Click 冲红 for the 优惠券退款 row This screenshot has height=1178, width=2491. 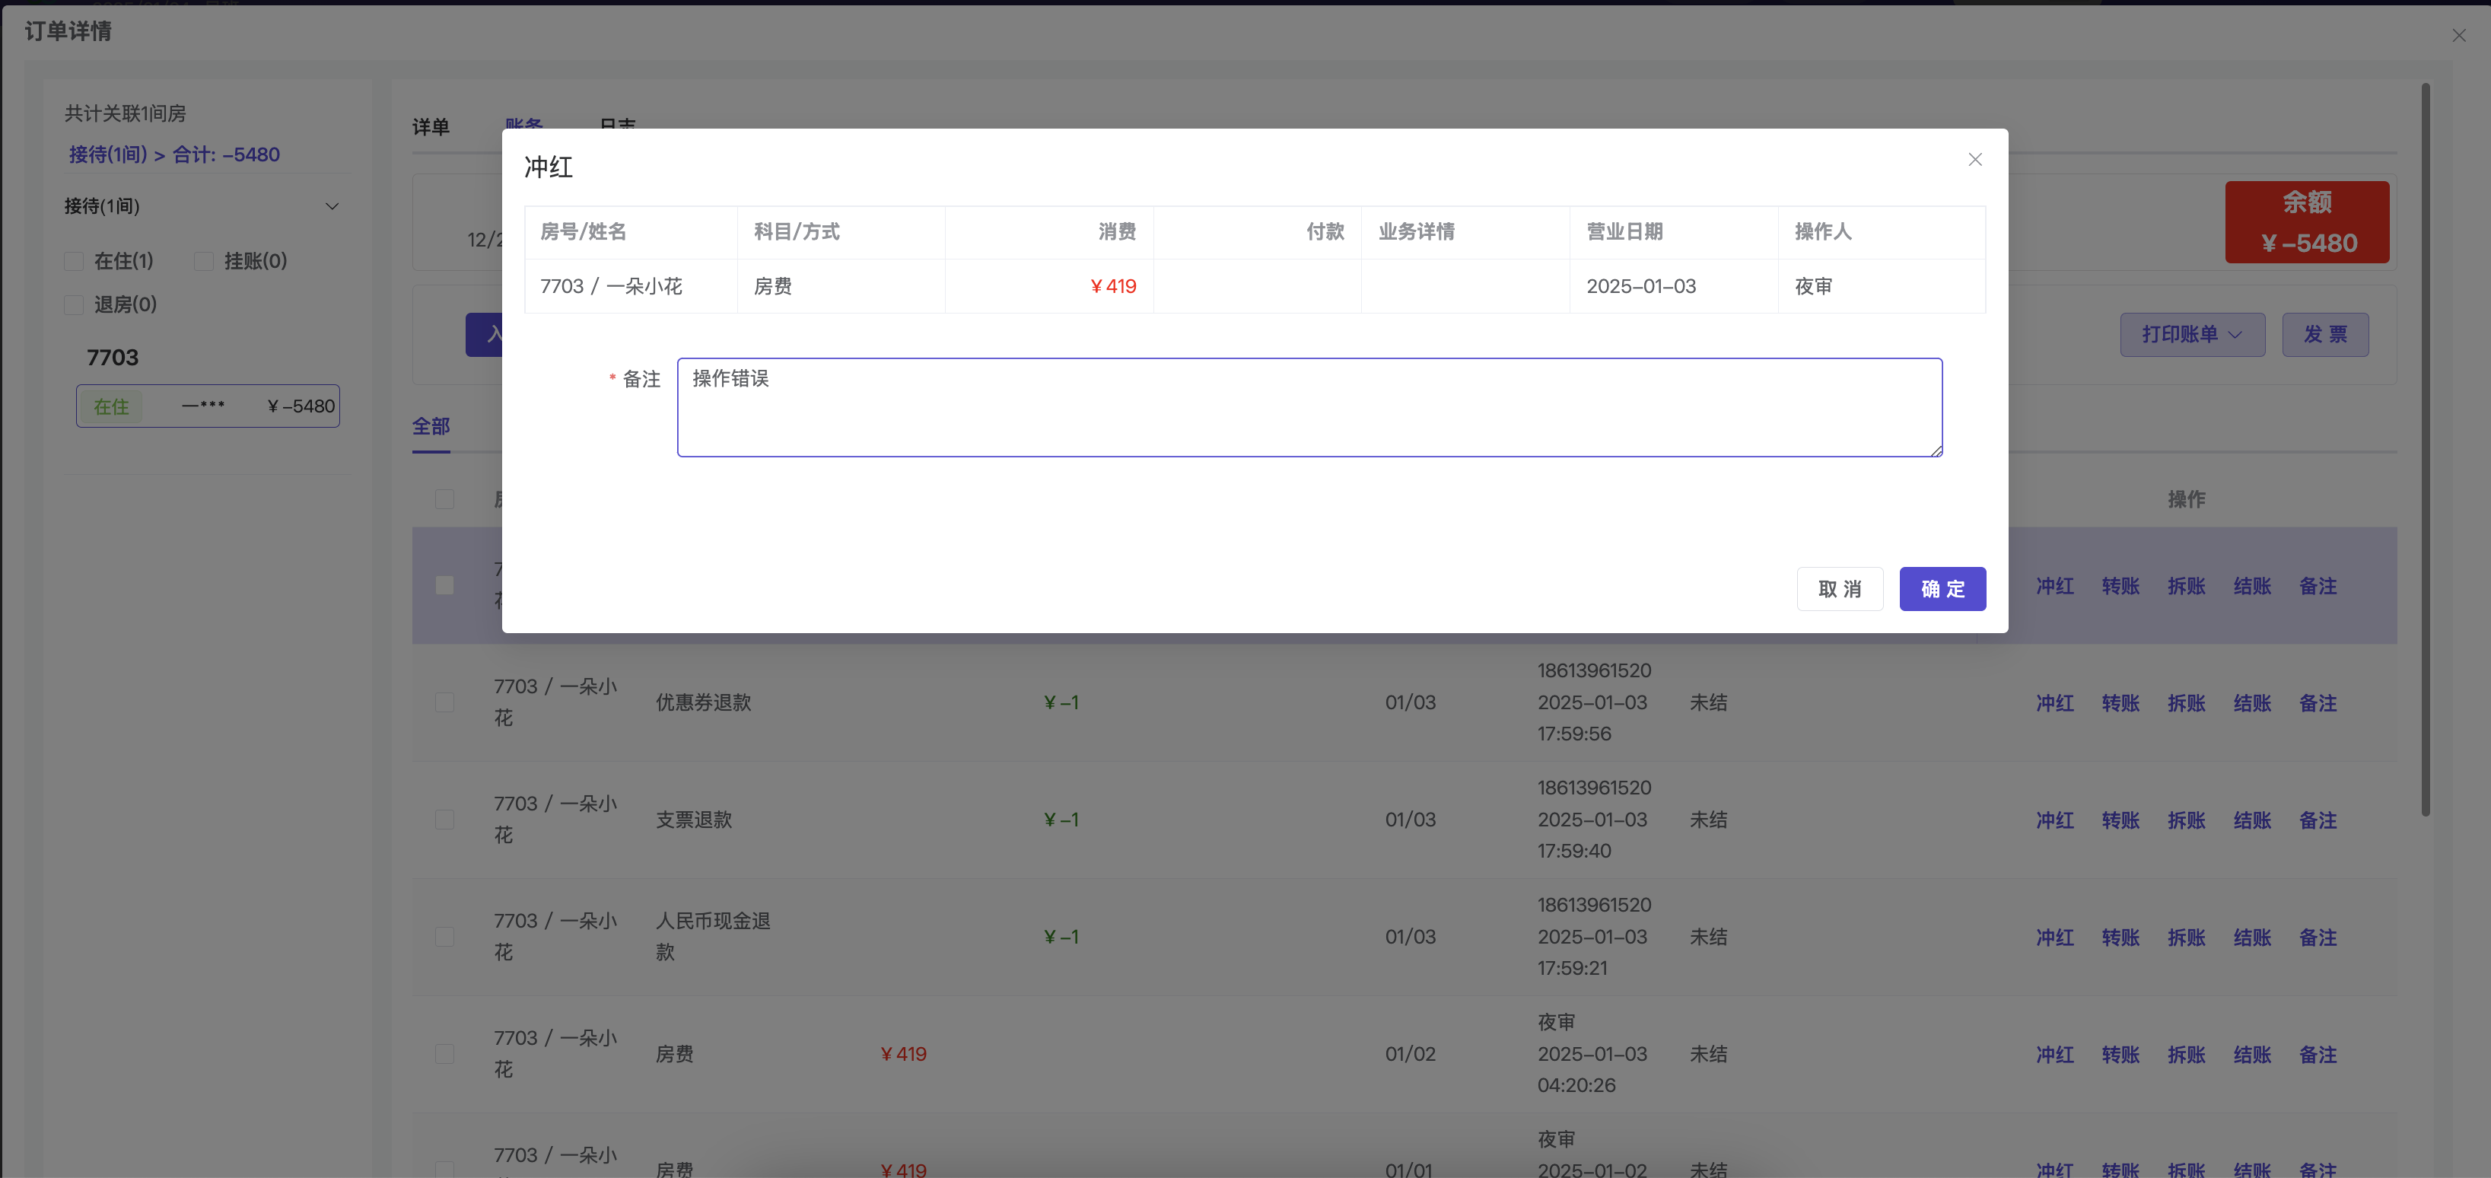point(2055,703)
